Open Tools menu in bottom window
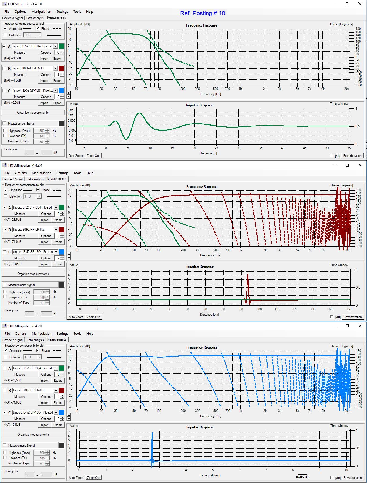This screenshot has width=367, height=483. pyautogui.click(x=77, y=334)
